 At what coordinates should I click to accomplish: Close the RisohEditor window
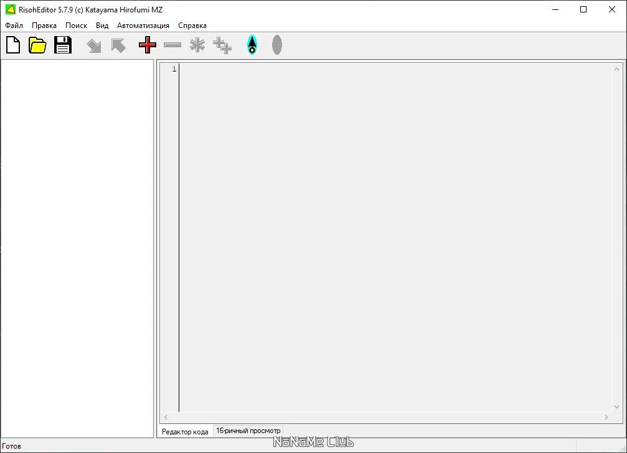coord(612,9)
